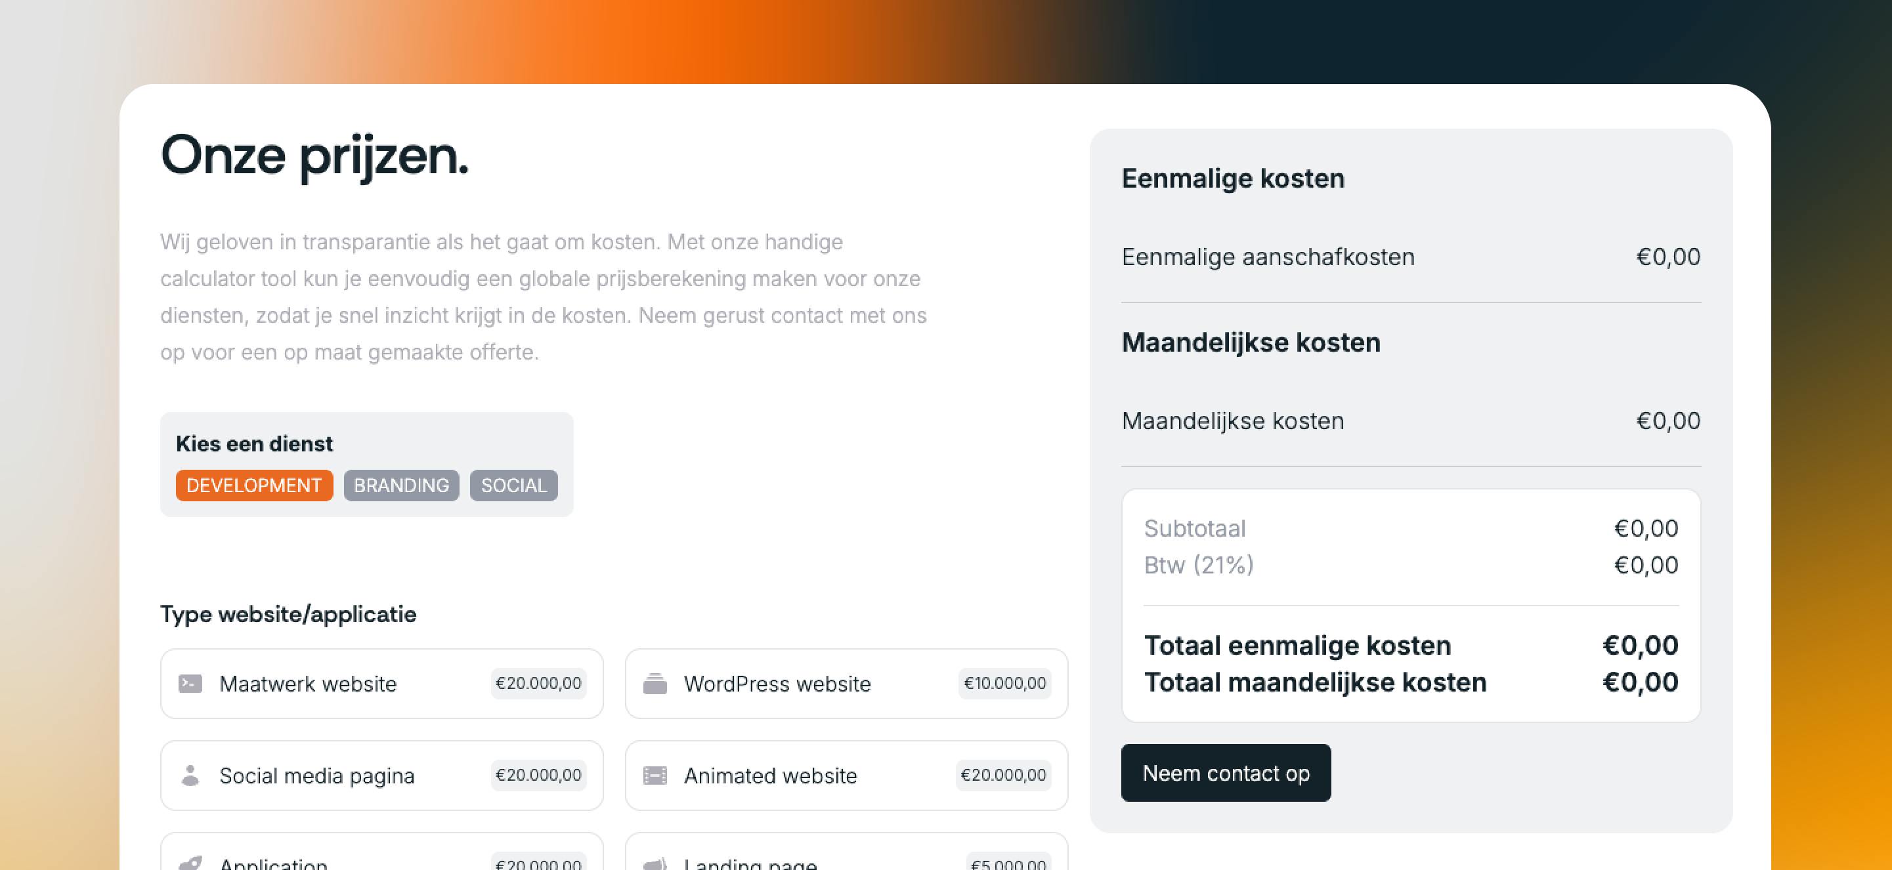Switch to the SOCIAL service tab
Viewport: 1892px width, 870px height.
[513, 486]
